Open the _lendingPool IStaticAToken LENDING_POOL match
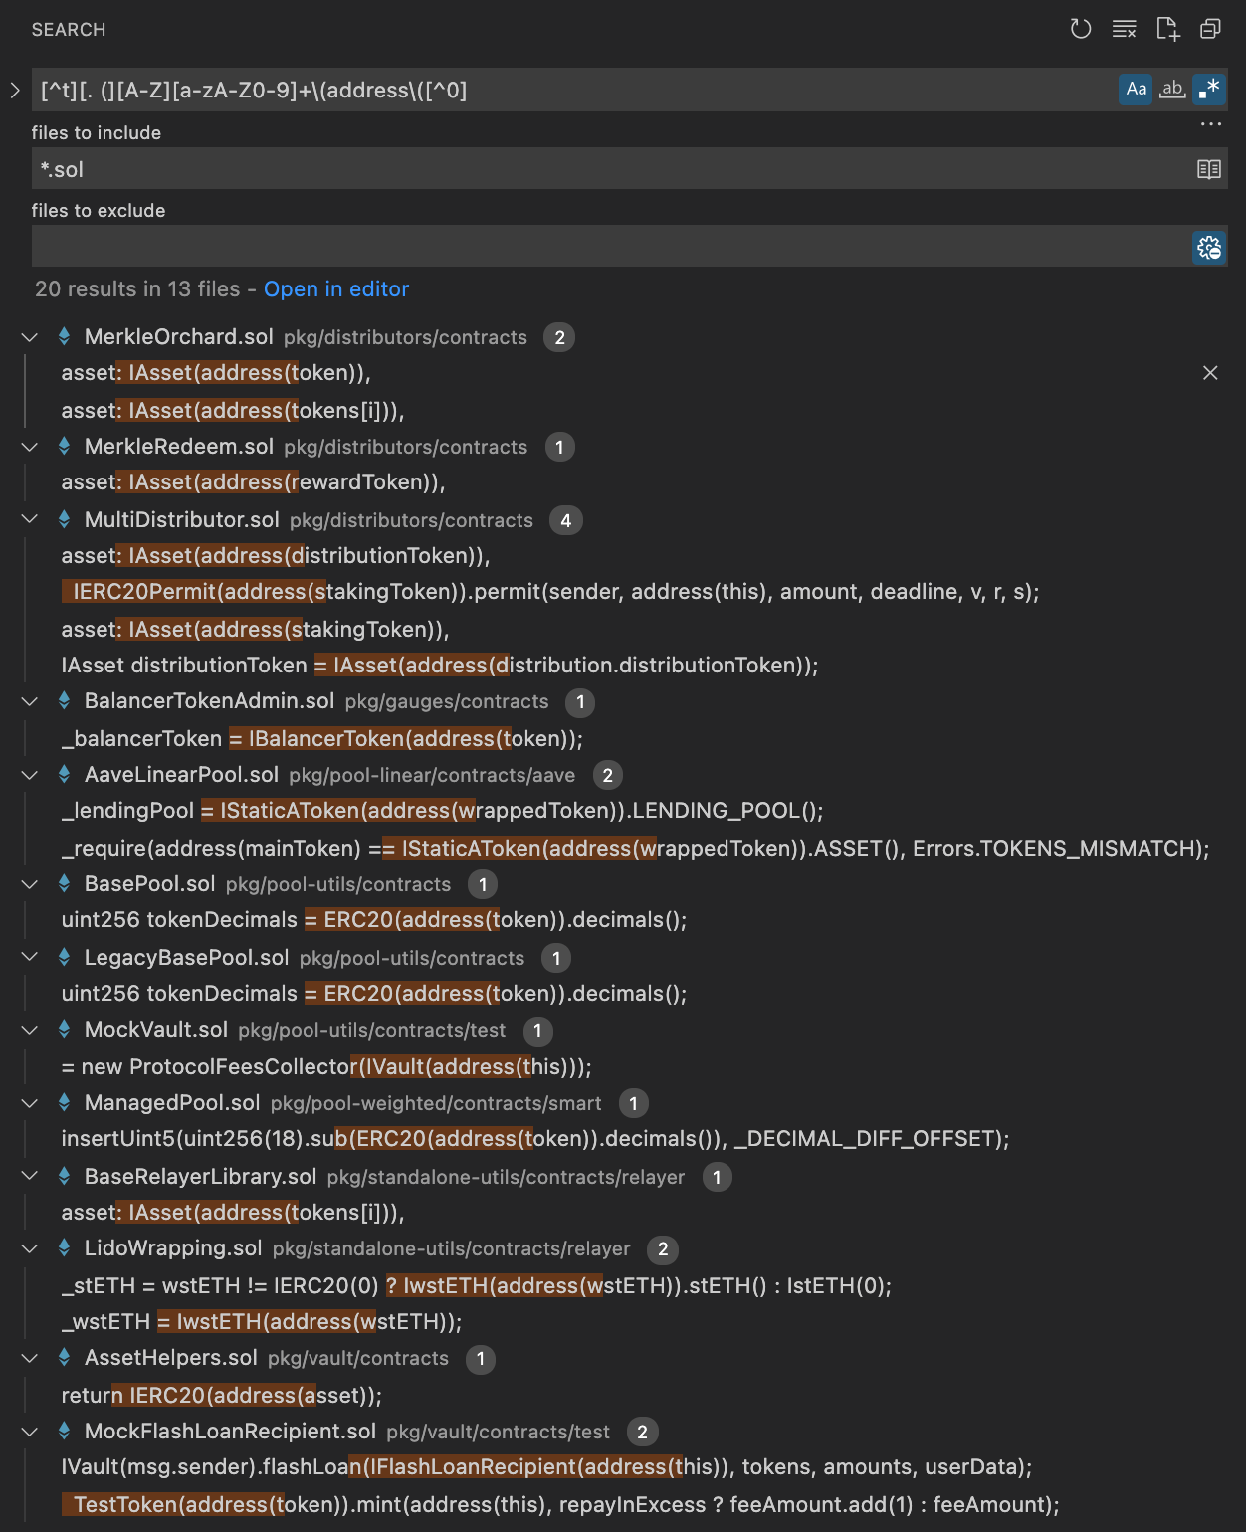The width and height of the screenshot is (1246, 1532). 443,811
